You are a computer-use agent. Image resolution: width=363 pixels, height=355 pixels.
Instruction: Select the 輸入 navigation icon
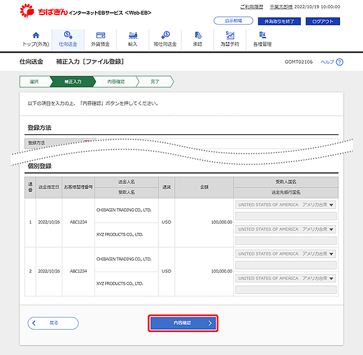coord(132,35)
